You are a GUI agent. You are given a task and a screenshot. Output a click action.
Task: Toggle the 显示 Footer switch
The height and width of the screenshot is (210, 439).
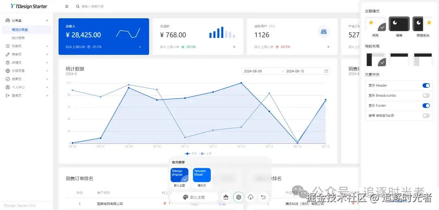[x=426, y=106]
